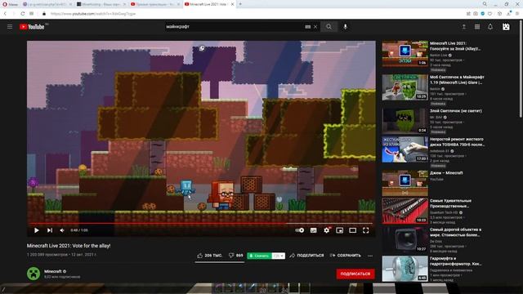Toggle subtitles in the player
The height and width of the screenshot is (294, 523).
pyautogui.click(x=313, y=230)
